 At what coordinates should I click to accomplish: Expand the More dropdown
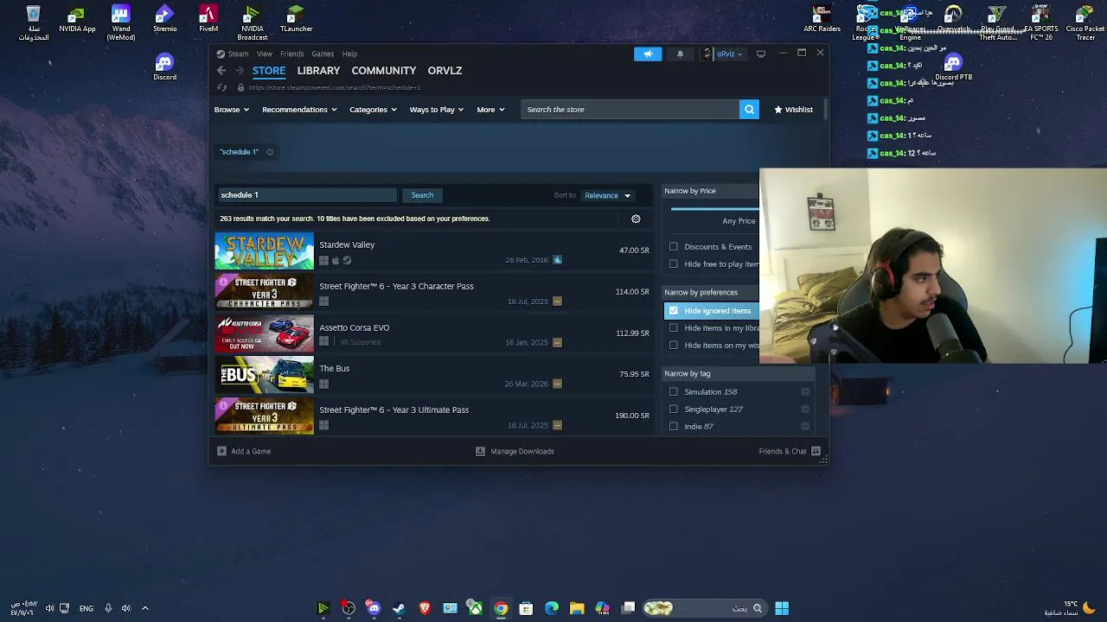tap(490, 110)
